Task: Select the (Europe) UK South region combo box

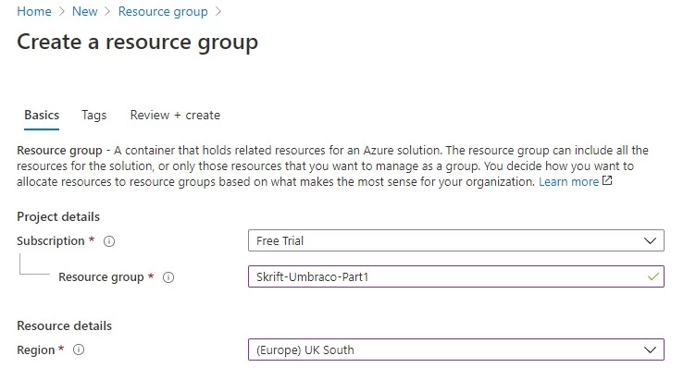Action: (x=456, y=349)
